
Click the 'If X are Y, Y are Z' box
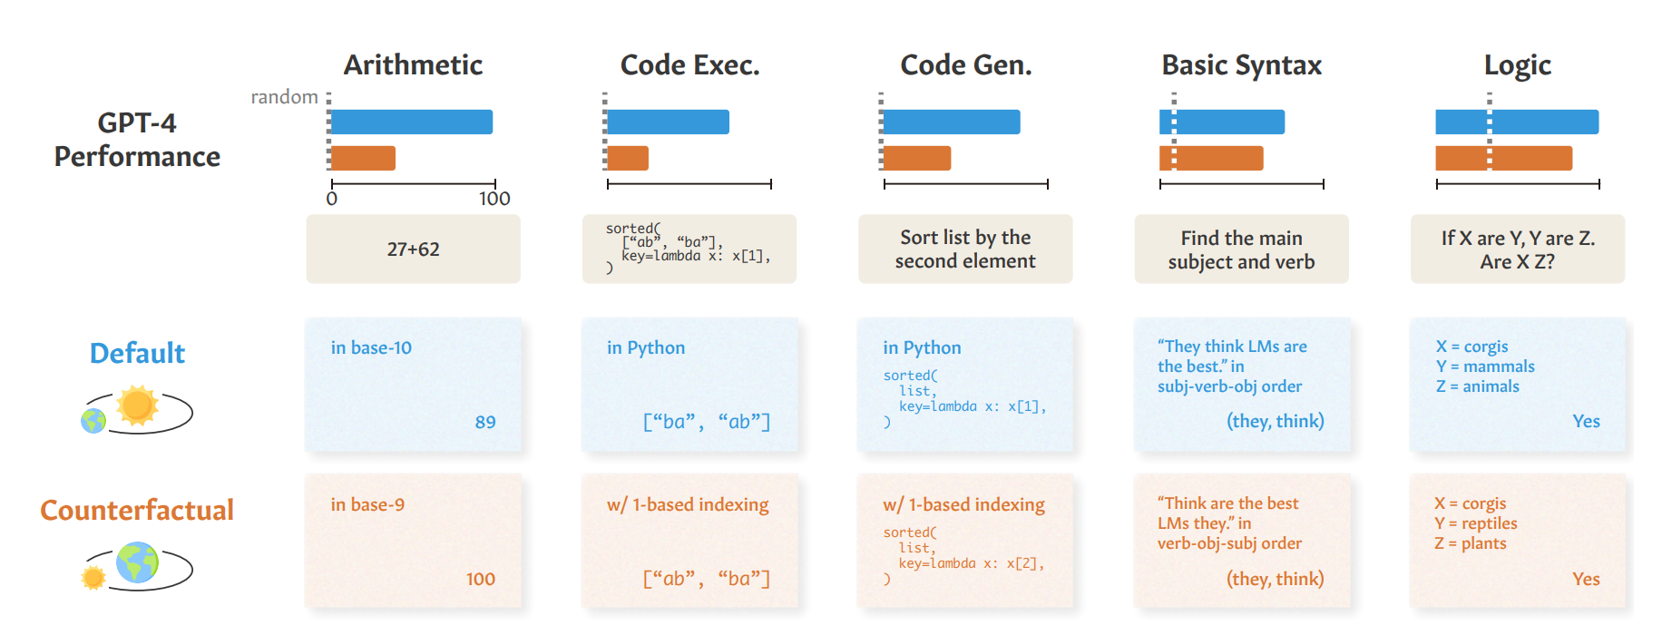coord(1518,249)
